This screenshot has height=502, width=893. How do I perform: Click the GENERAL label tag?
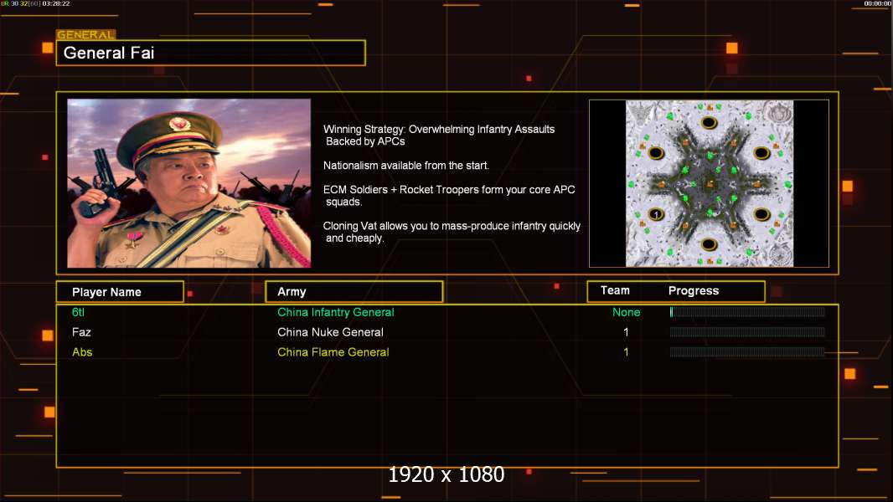(x=86, y=34)
